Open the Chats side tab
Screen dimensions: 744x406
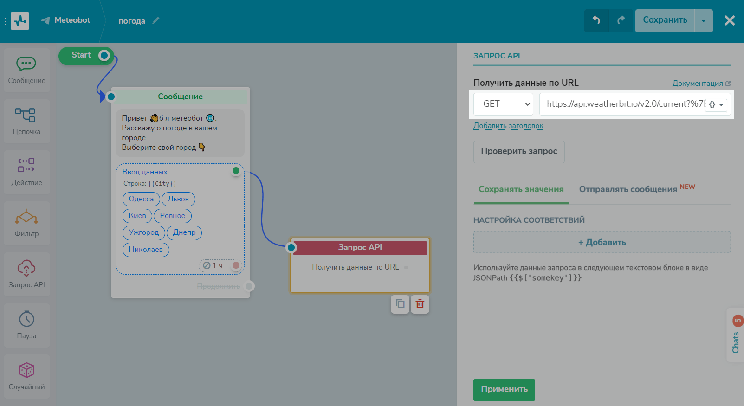click(736, 335)
